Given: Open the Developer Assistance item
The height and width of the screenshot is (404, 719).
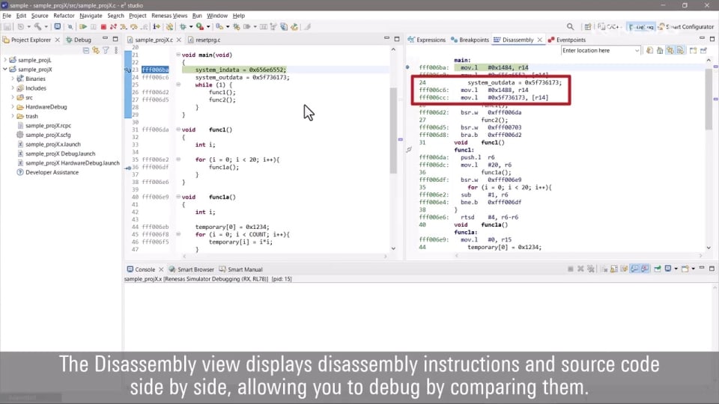Looking at the screenshot, I should [x=51, y=172].
